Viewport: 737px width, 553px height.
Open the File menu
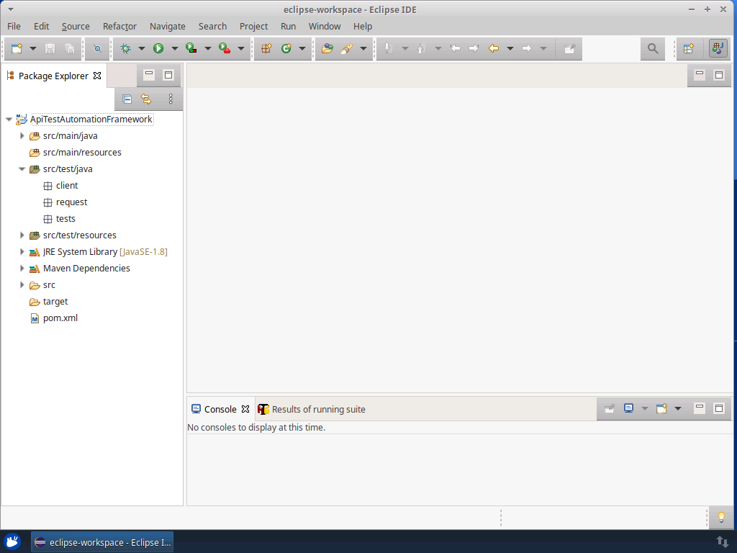click(14, 27)
